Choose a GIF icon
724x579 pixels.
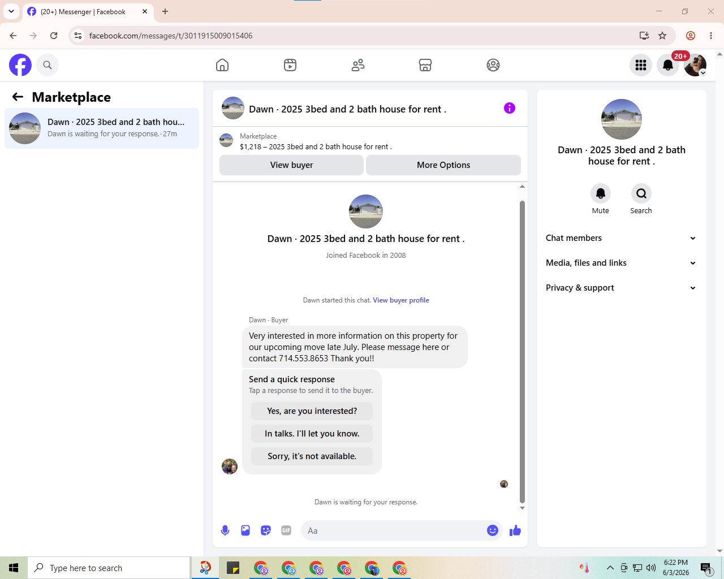click(x=286, y=530)
